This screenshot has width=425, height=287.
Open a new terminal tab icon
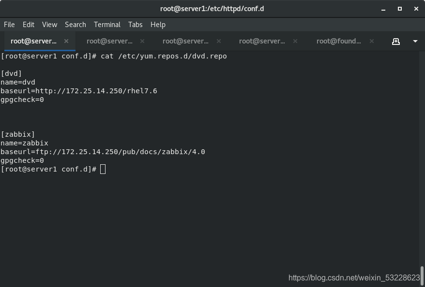coord(396,42)
